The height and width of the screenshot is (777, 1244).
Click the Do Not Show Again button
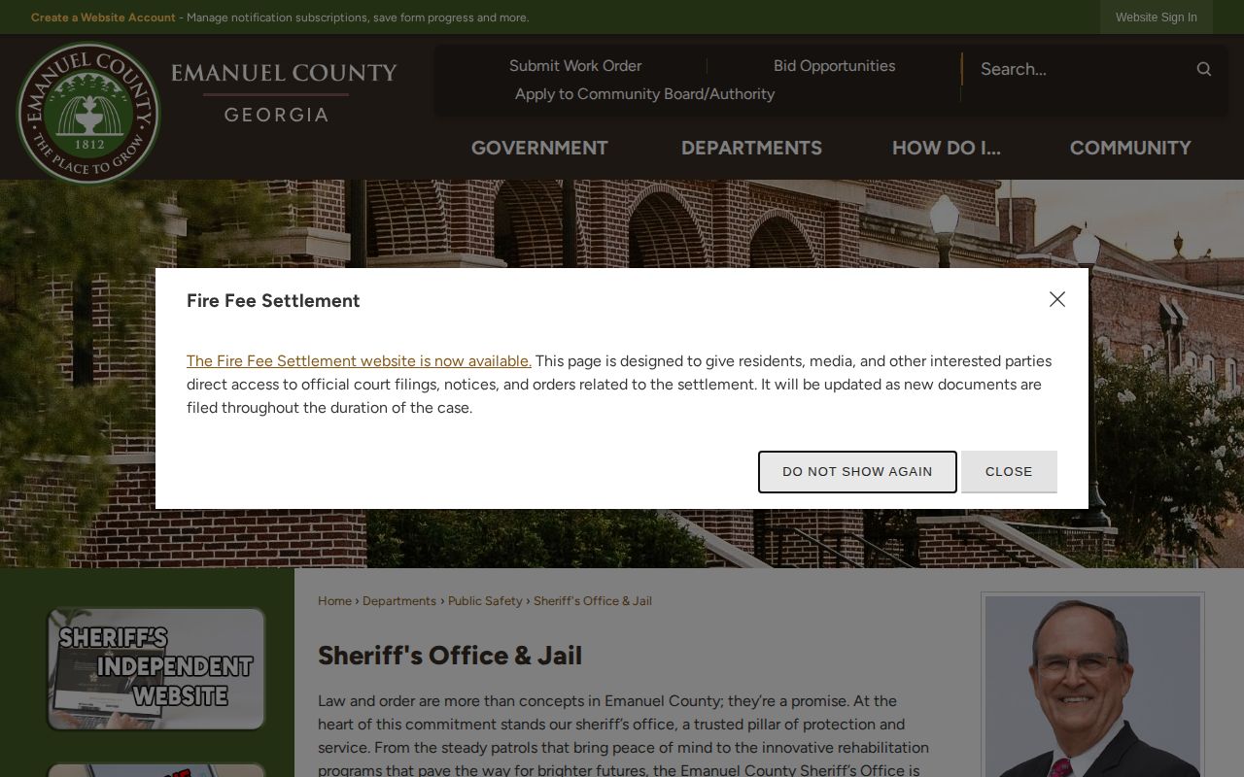(857, 471)
